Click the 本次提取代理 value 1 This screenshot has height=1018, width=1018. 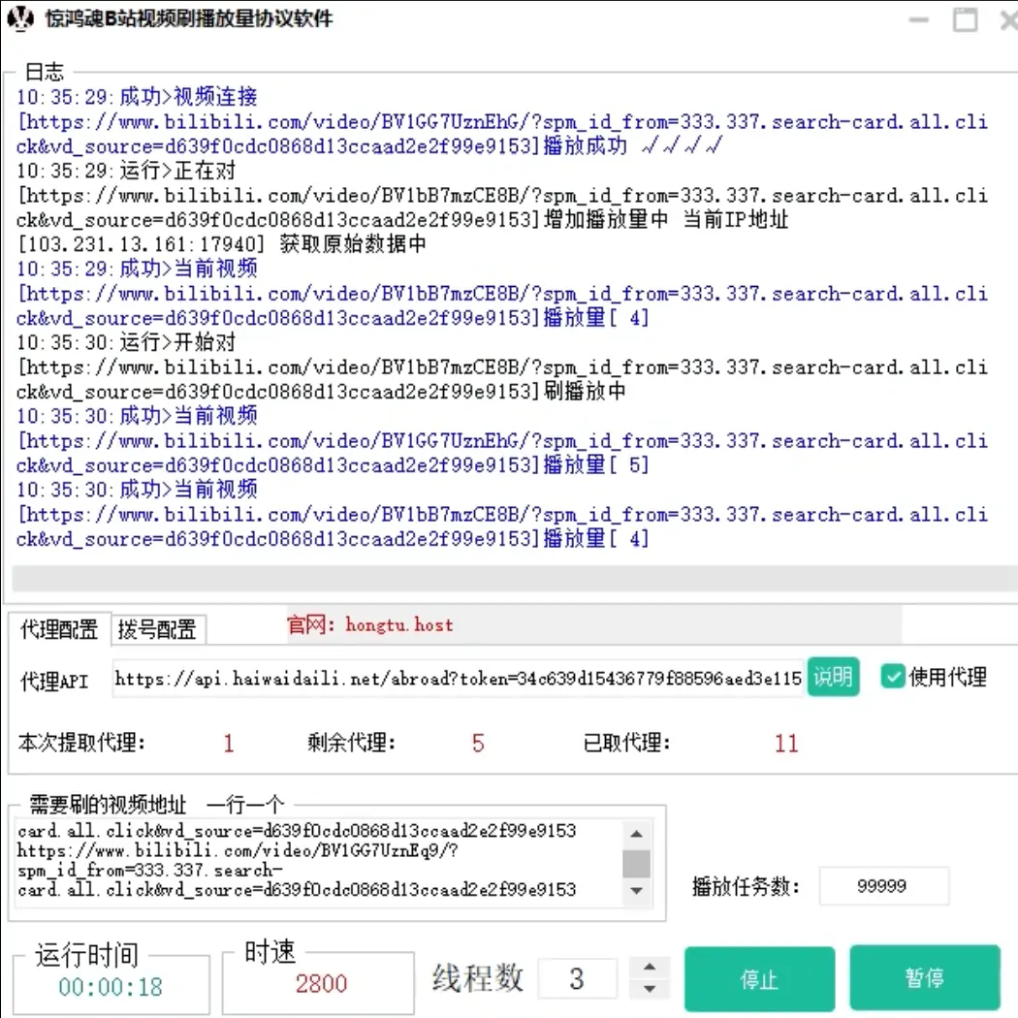tap(229, 743)
